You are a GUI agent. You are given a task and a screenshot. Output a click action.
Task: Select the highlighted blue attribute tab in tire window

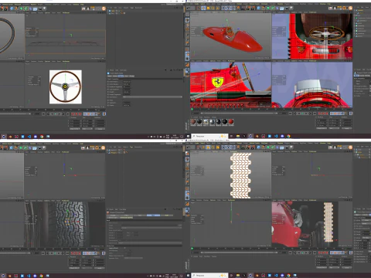pyautogui.click(x=154, y=215)
